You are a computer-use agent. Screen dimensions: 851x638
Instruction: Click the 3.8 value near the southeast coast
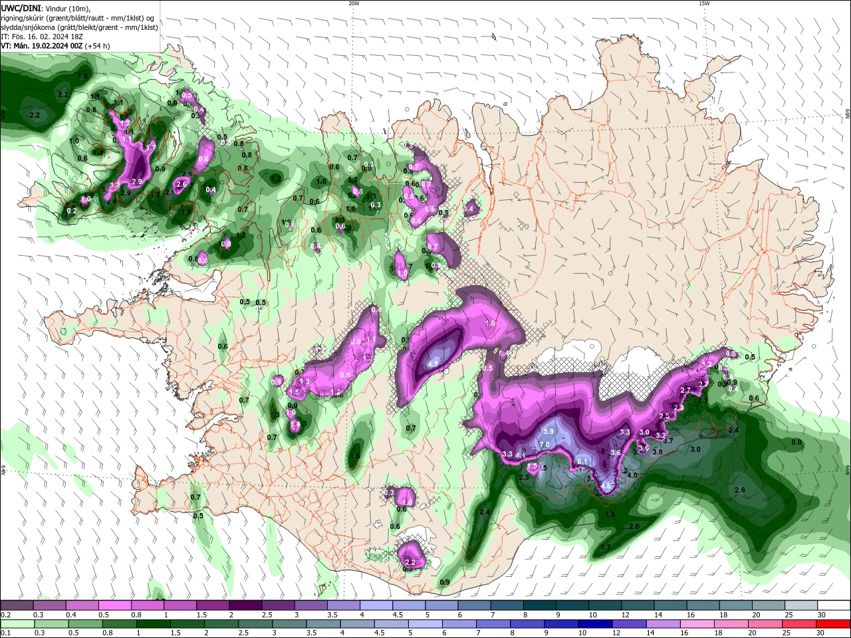click(658, 452)
